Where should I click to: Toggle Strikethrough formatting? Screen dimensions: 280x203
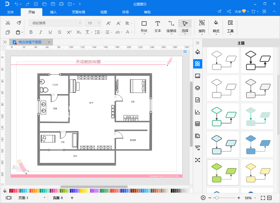click(x=60, y=32)
